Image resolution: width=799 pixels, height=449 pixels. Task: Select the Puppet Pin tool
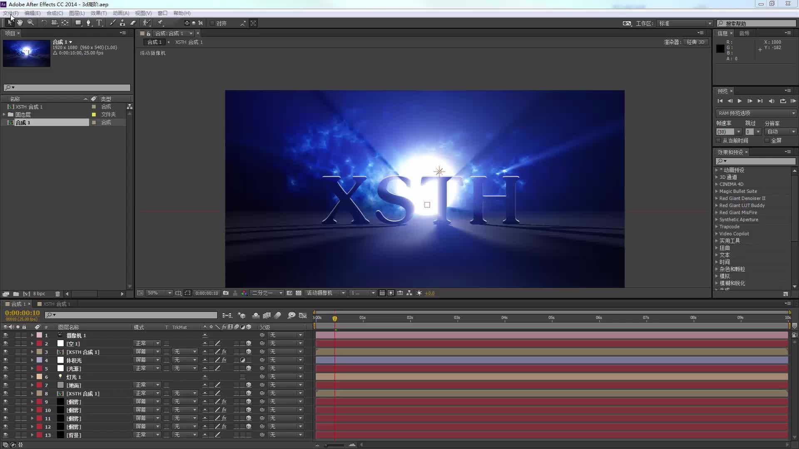160,23
